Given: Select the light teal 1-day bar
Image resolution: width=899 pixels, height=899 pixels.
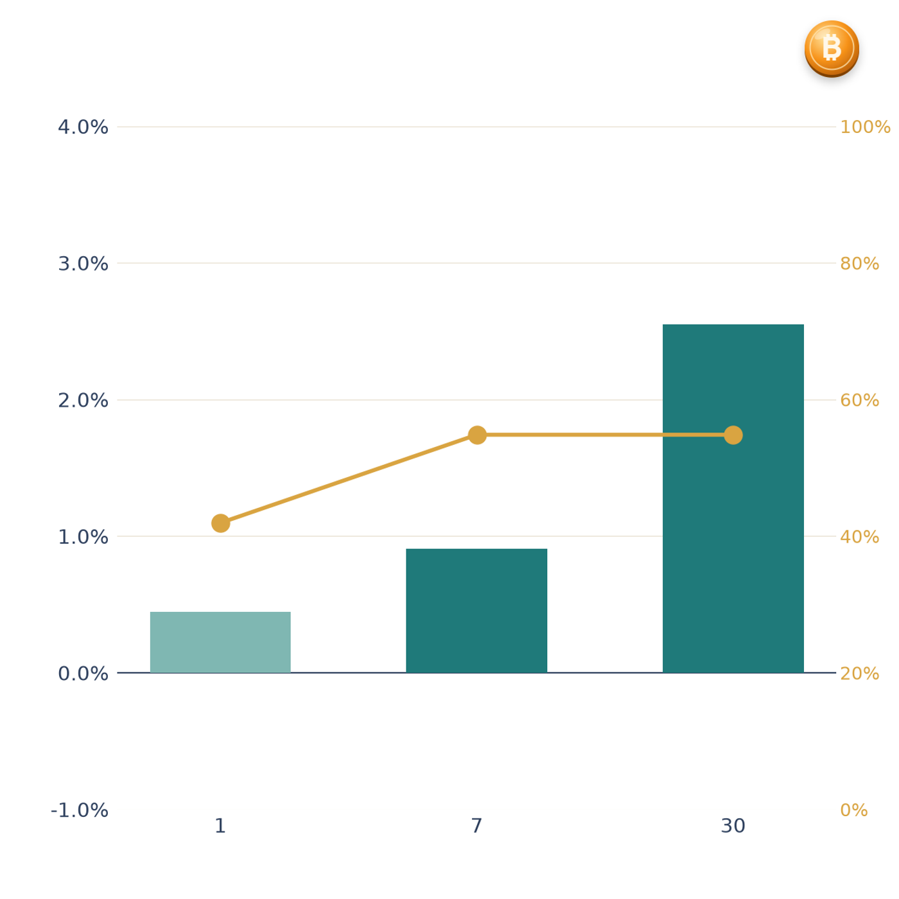Looking at the screenshot, I should (x=220, y=642).
